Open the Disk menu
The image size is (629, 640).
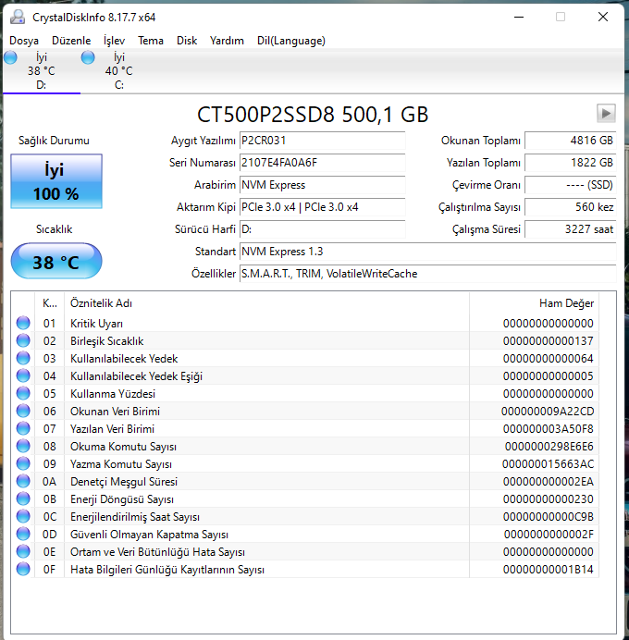[x=187, y=41]
